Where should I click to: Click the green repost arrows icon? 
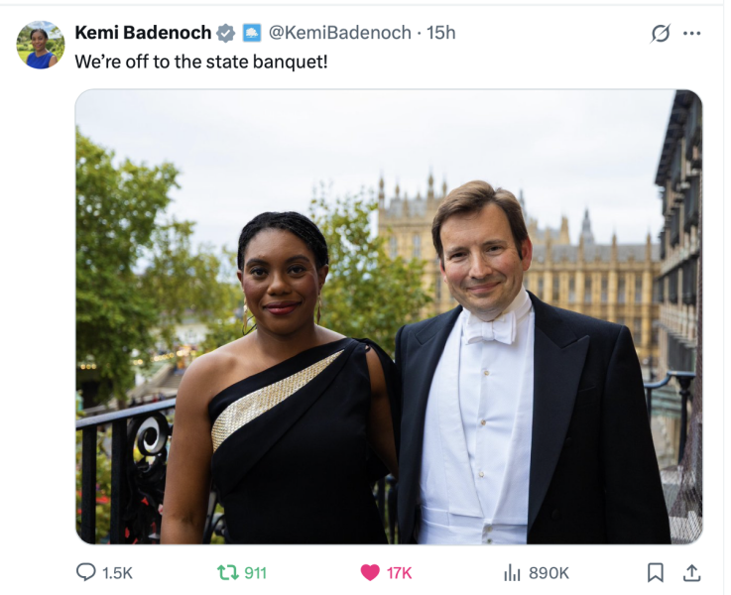point(227,572)
